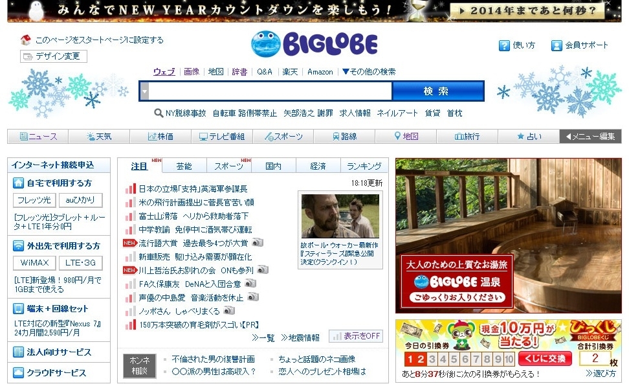Open headline 150万本突破の育毛剤がスゴい

(199, 324)
